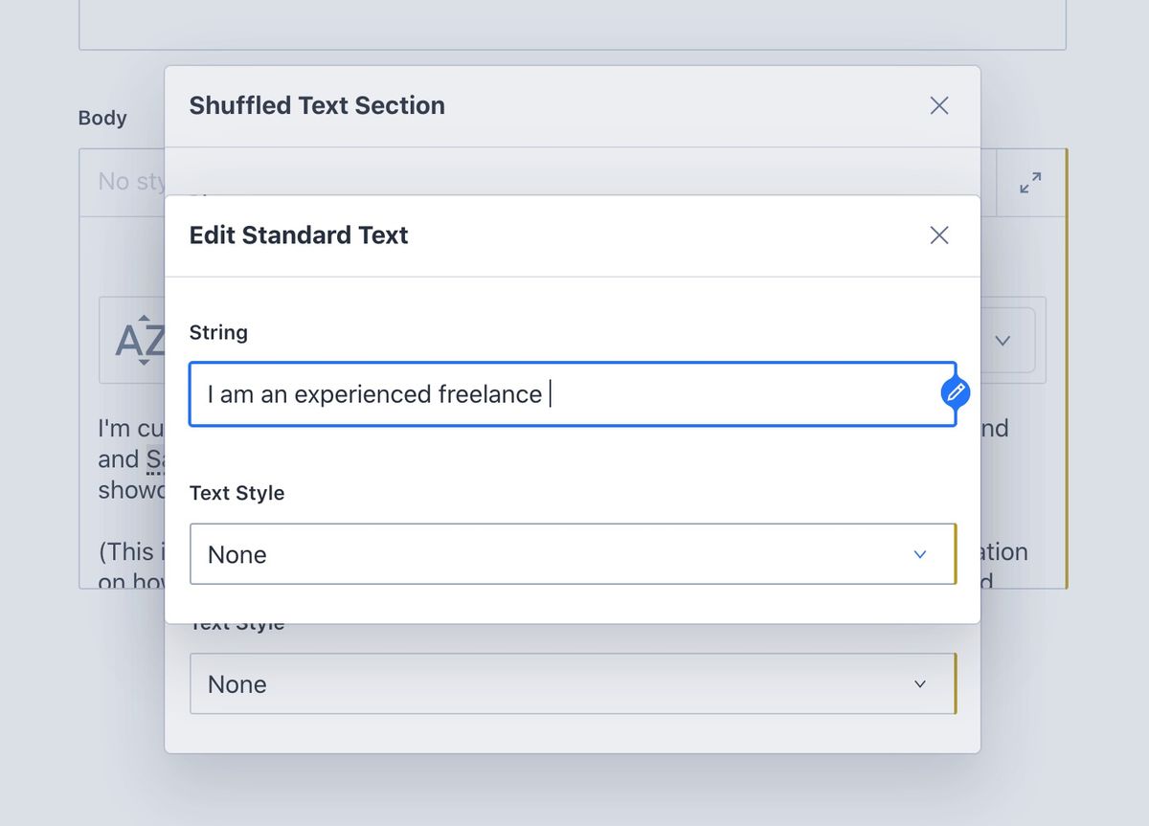Close the Shuffled Text Section dialog

point(939,105)
